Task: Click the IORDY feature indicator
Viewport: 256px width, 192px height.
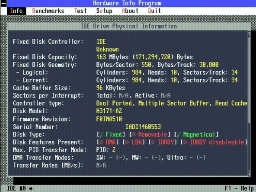Action: [x=163, y=142]
